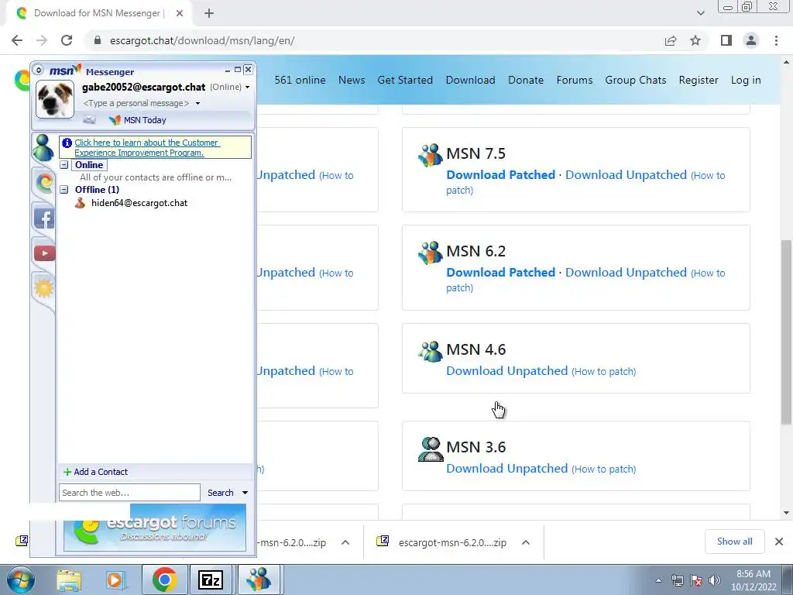Screen dimensions: 793x595
Task: Open Chrome three-dot menu
Action: [x=776, y=40]
